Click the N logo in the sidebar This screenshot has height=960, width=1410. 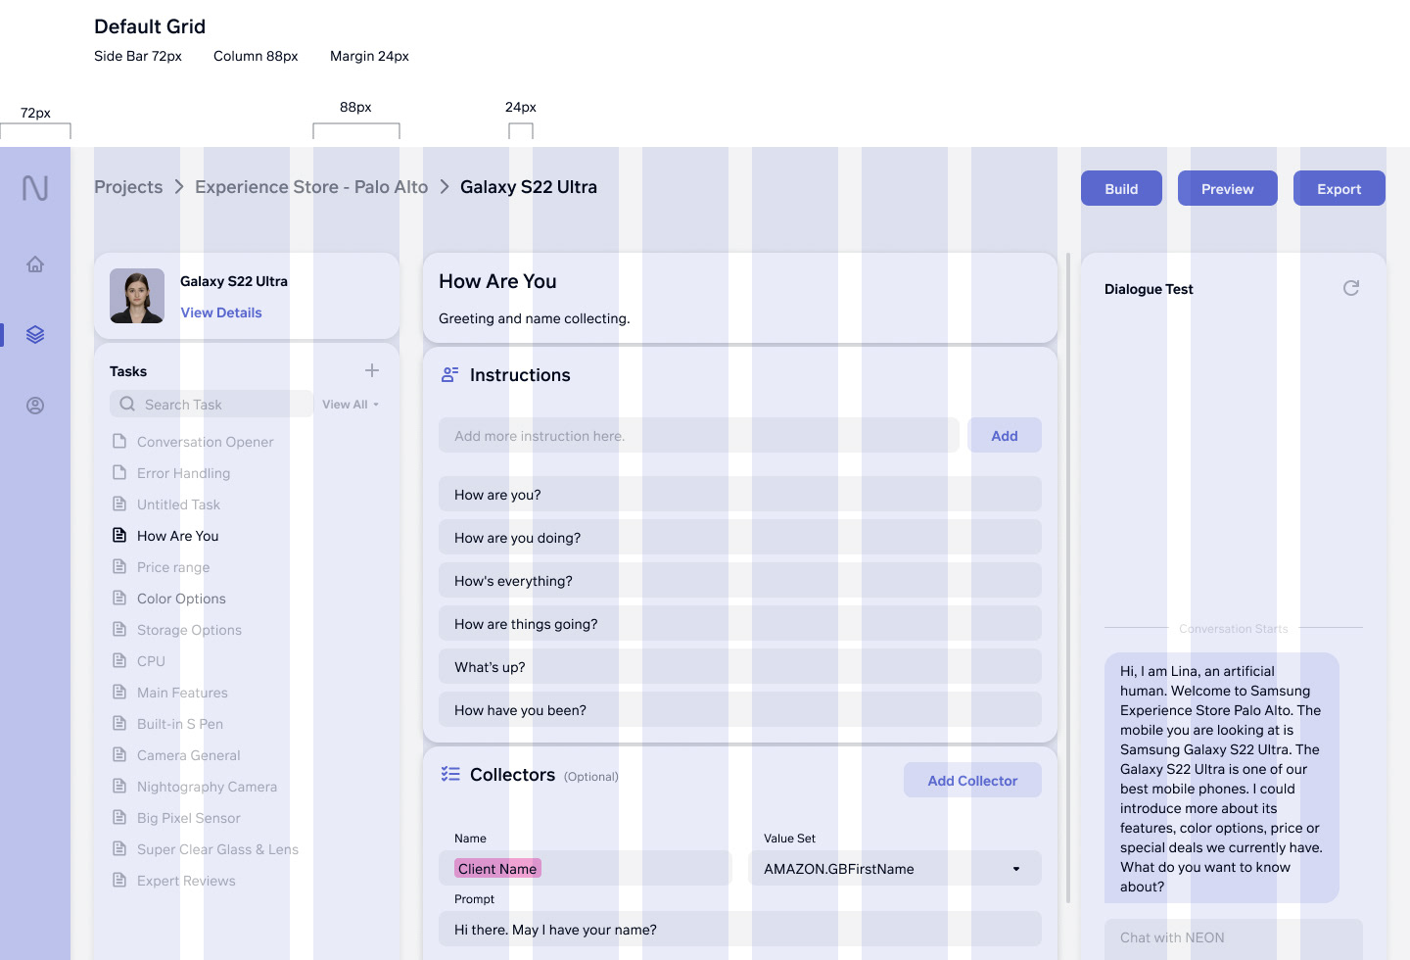pos(35,188)
